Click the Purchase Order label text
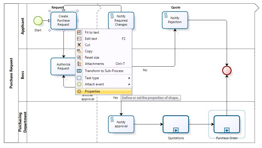The height and width of the screenshot is (148, 262). (x=227, y=138)
